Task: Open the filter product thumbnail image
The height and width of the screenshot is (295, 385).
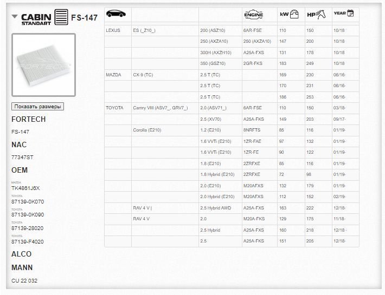Action: pos(44,65)
